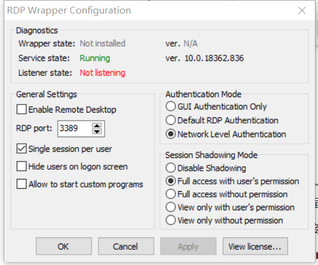This screenshot has width=318, height=265.
Task: Click the 'Listener state:' label
Action: click(x=46, y=73)
